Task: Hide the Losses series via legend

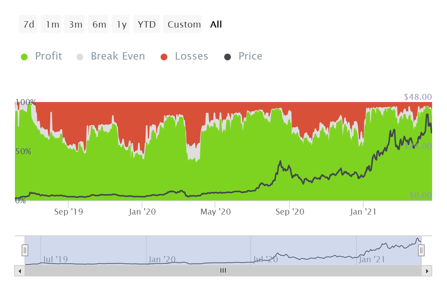Action: 191,56
